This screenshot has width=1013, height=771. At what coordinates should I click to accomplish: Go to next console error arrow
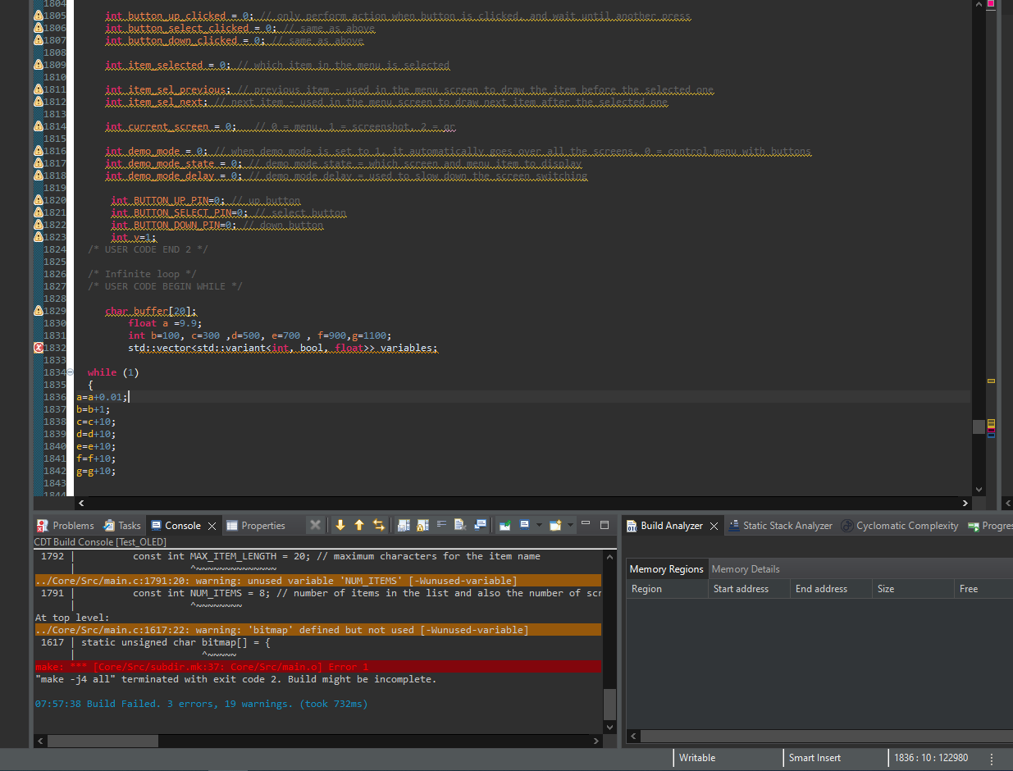tap(340, 526)
